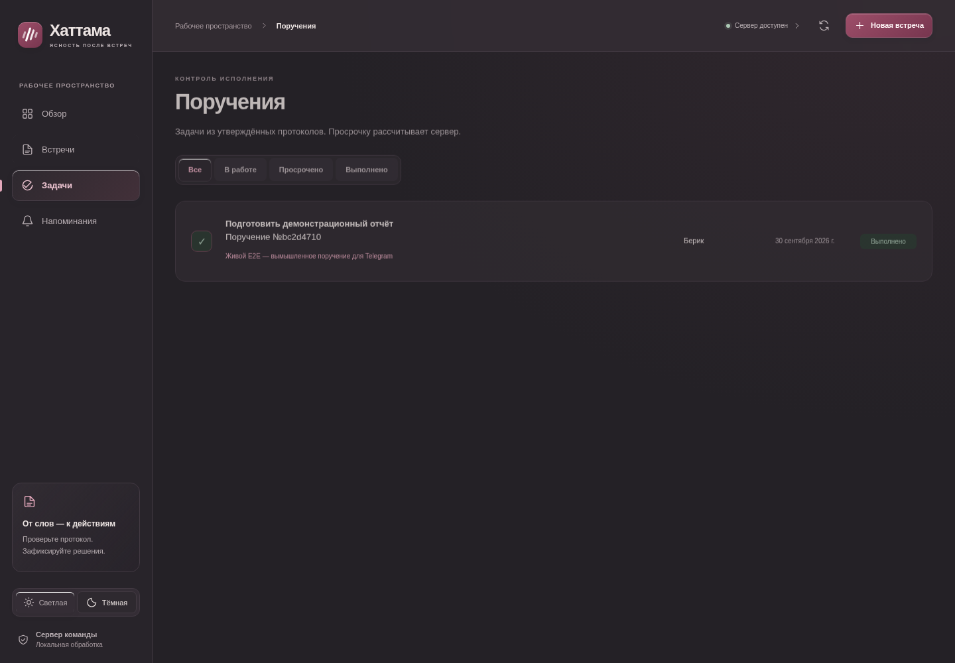Click the document icon in promo card
The image size is (955, 663).
point(29,502)
